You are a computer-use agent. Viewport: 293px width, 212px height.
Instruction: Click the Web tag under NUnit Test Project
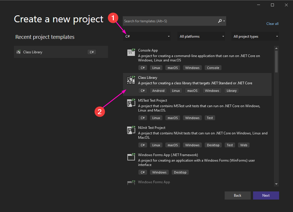(x=244, y=145)
